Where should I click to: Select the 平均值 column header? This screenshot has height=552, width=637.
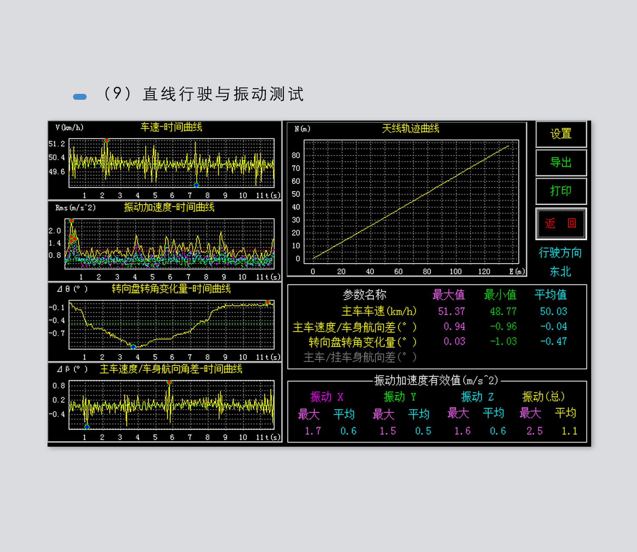tap(550, 295)
